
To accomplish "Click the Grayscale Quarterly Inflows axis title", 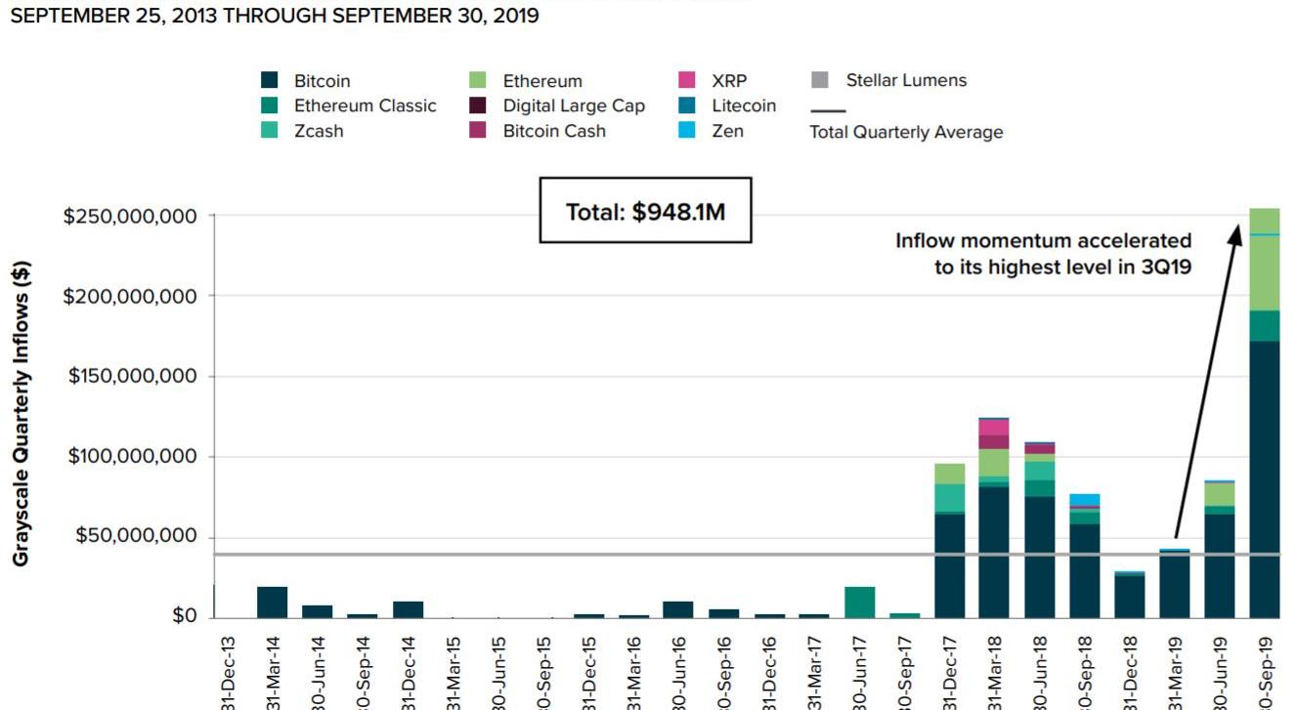I will (x=22, y=413).
